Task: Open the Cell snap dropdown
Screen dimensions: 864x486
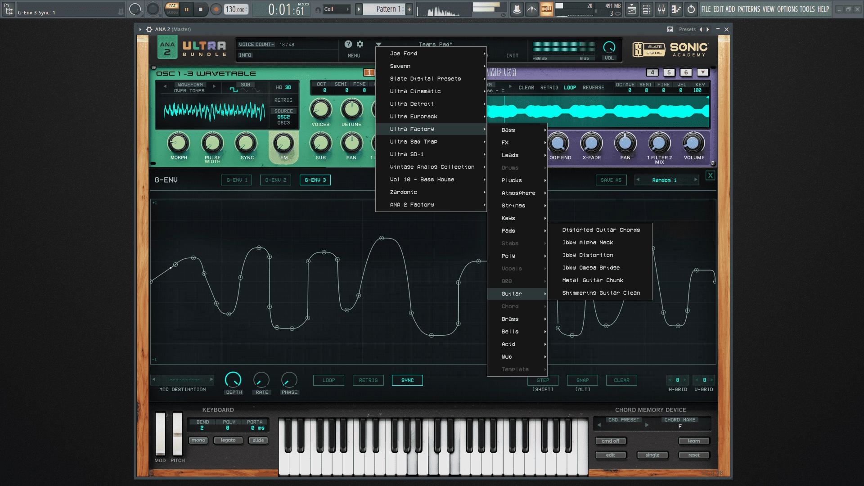Action: [x=336, y=9]
